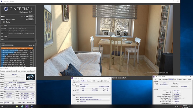Click CPU tab in right CPU-Z window
This screenshot has height=108, width=193.
[155, 80]
